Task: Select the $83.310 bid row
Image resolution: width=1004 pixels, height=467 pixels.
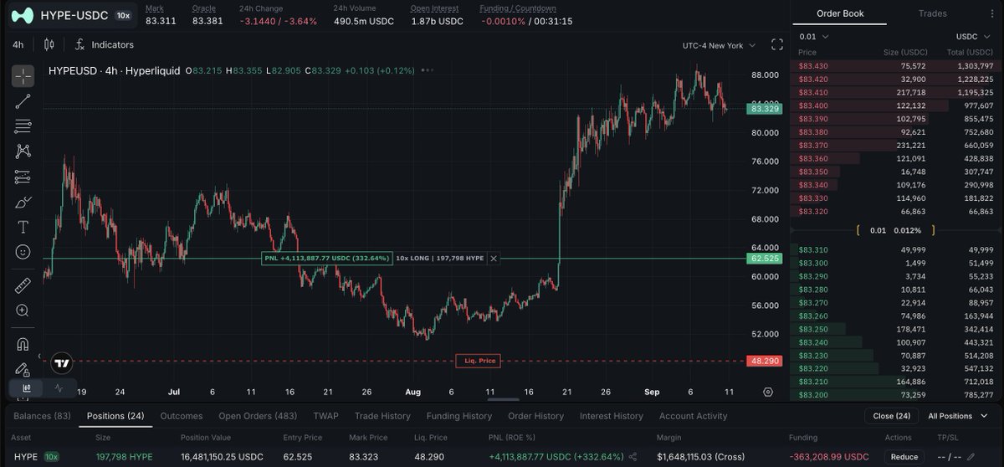Action: [894, 249]
